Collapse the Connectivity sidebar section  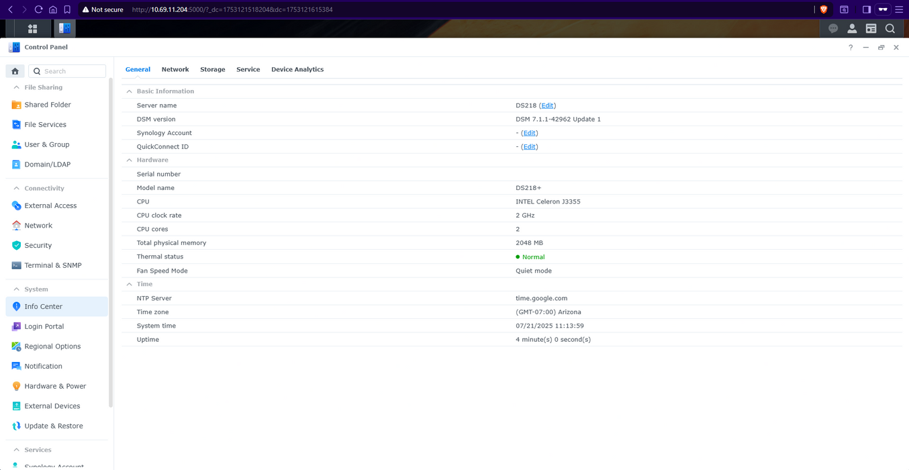click(17, 188)
